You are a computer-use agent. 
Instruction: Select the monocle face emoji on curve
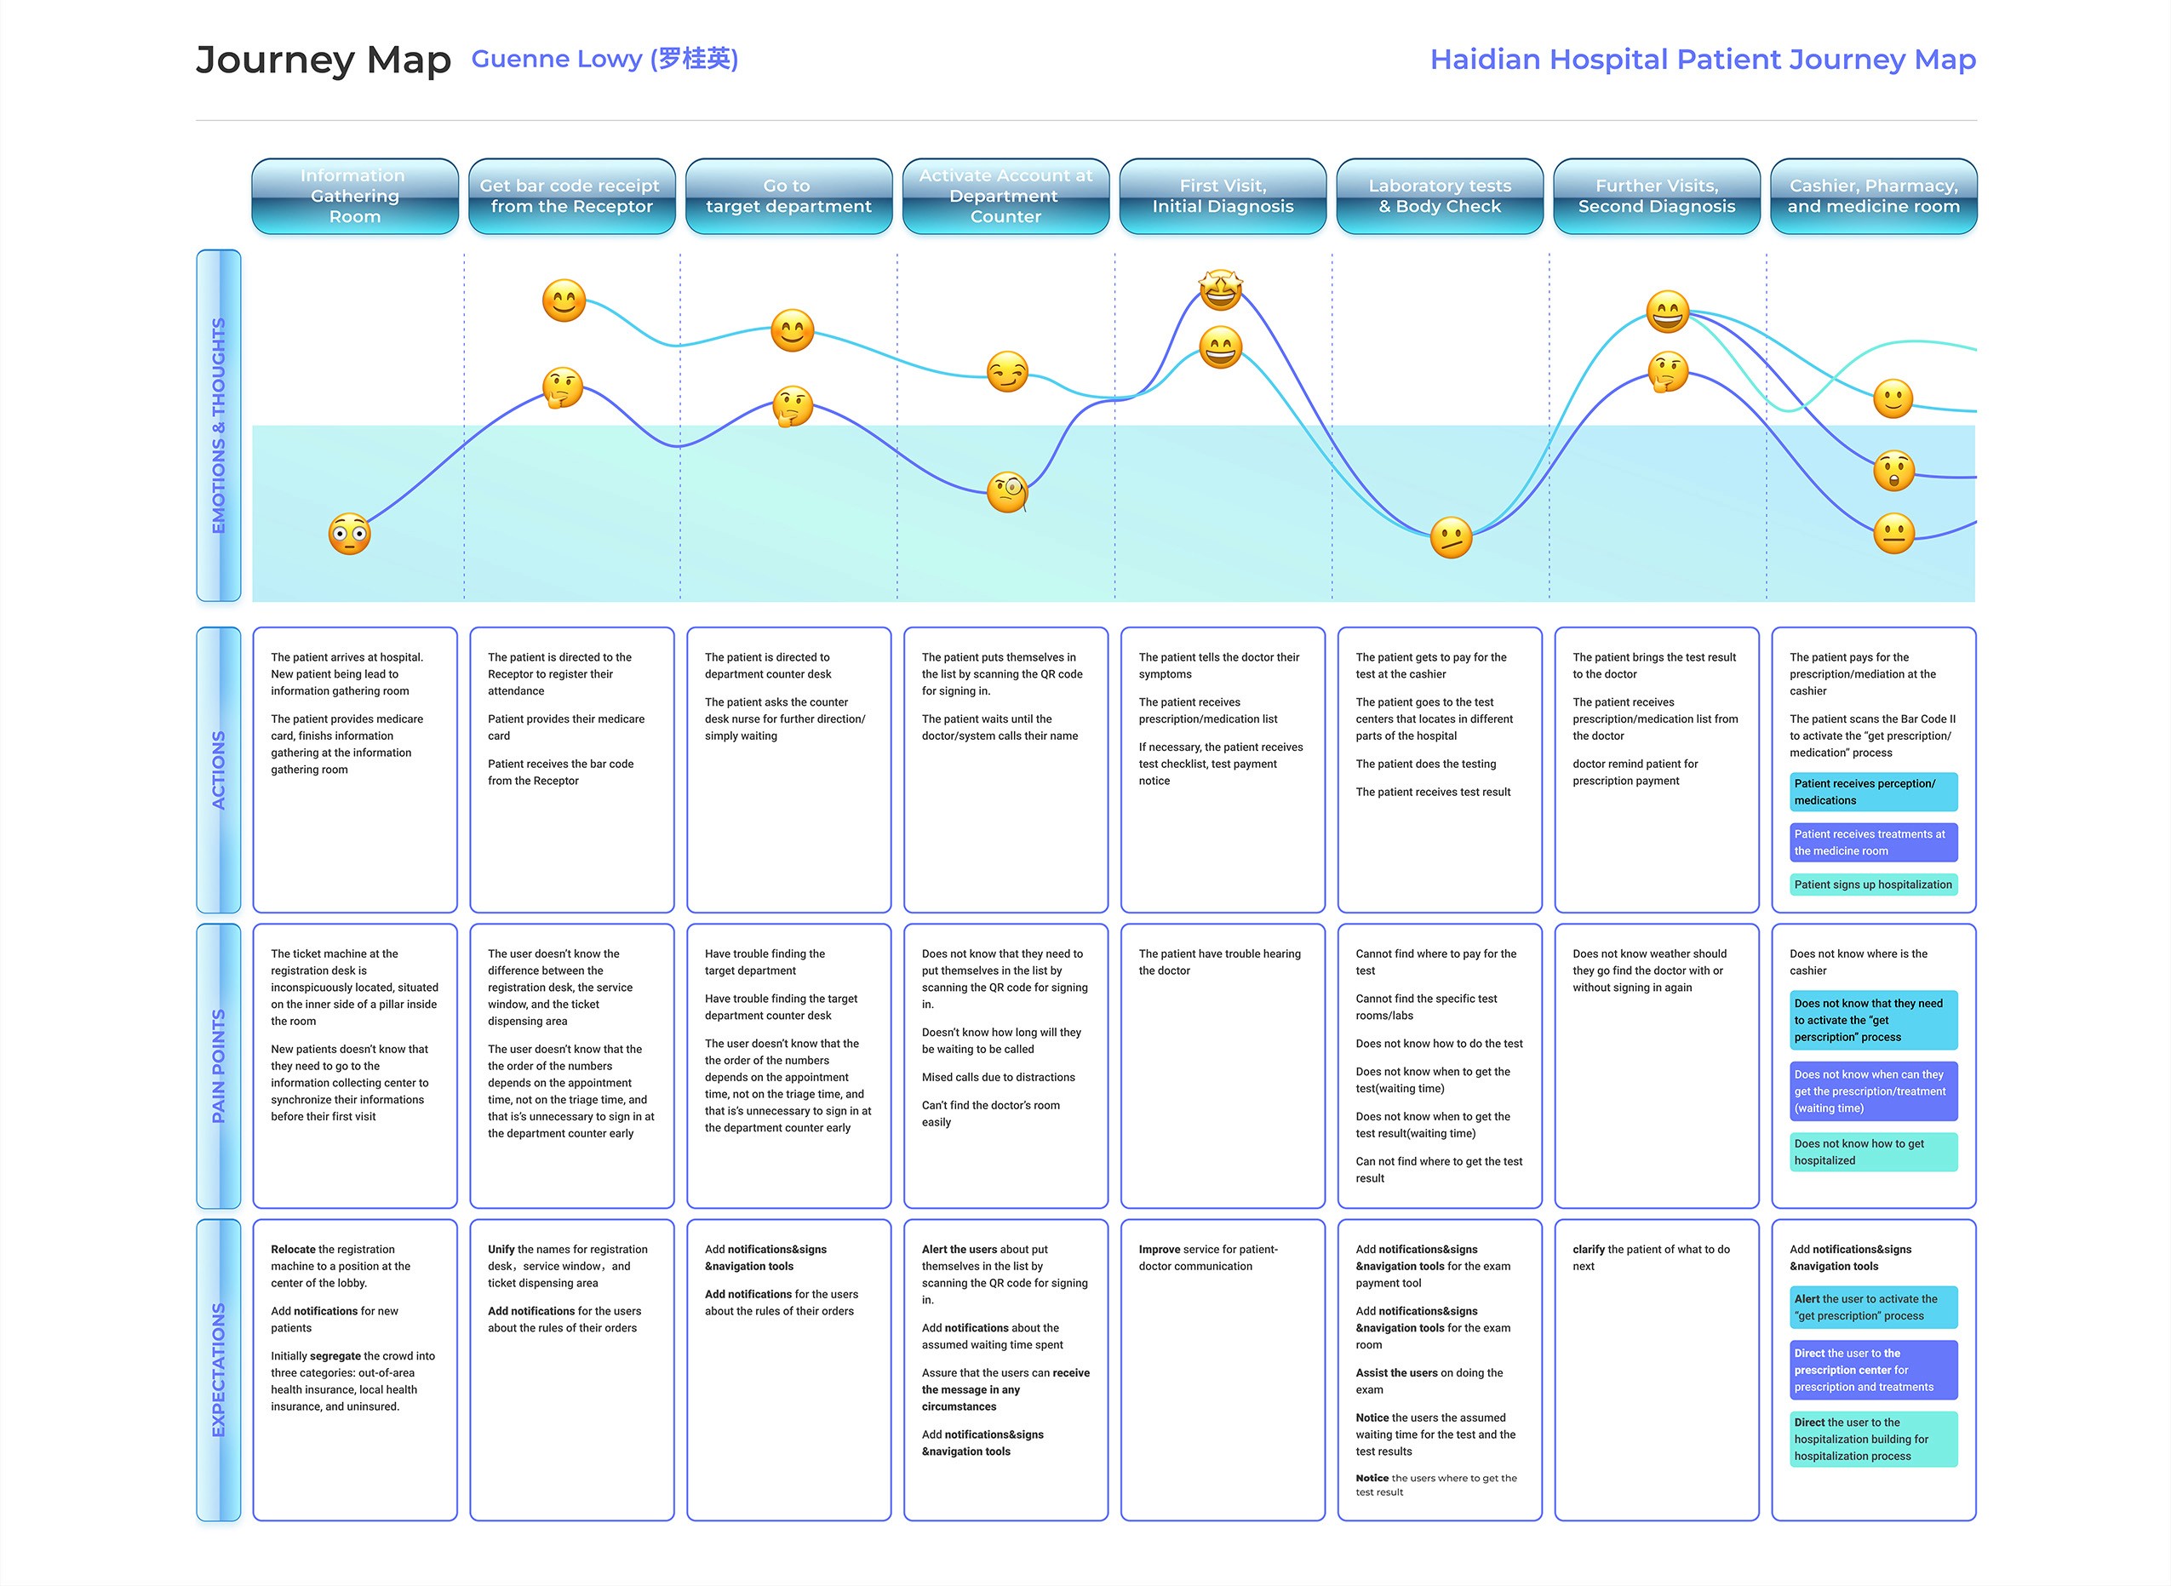[1007, 491]
